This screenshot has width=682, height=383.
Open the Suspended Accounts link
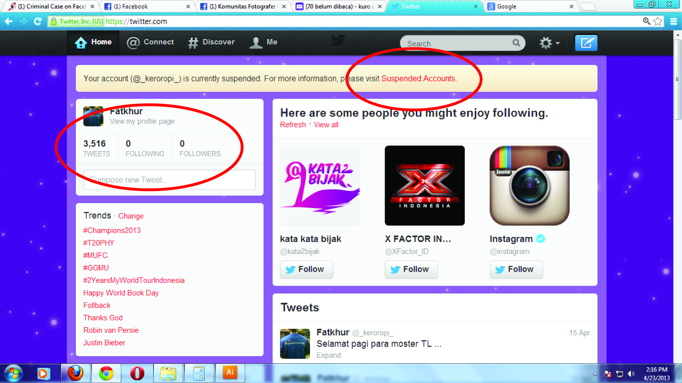point(418,78)
